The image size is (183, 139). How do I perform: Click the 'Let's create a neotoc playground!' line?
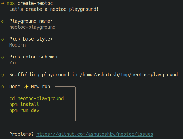(x=54, y=9)
